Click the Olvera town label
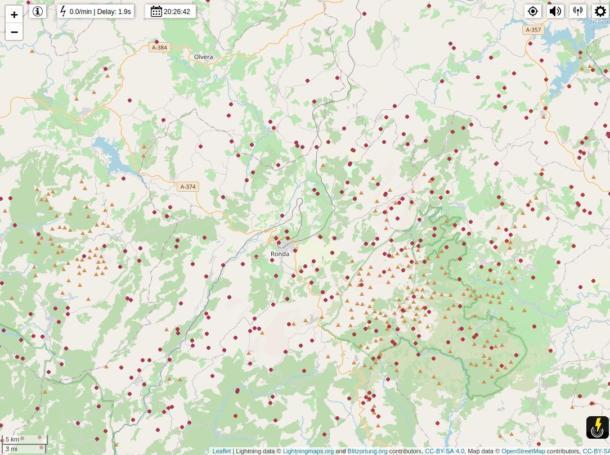610x455 pixels. point(204,57)
